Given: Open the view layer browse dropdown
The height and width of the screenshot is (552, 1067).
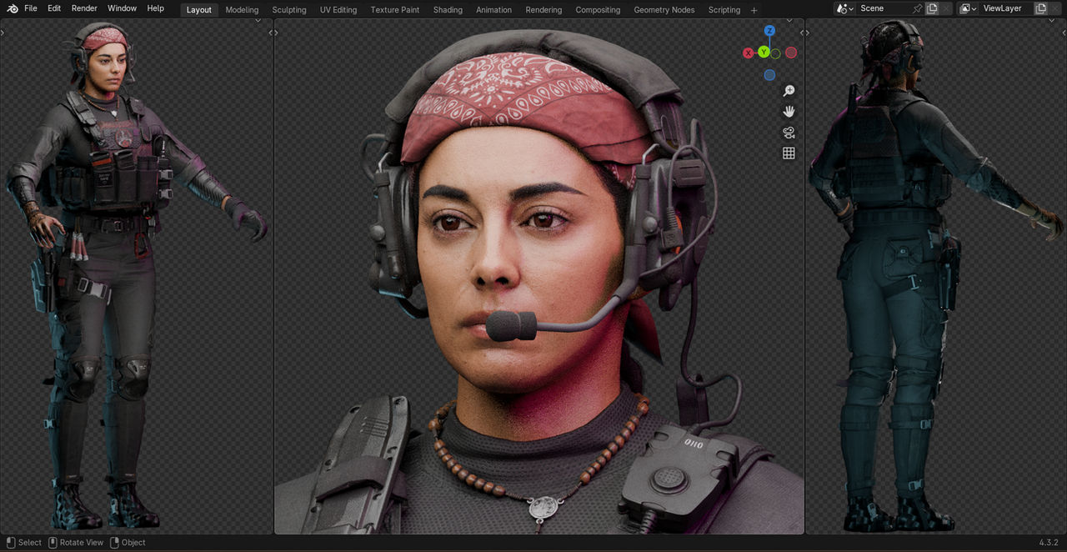Looking at the screenshot, I should pyautogui.click(x=969, y=8).
